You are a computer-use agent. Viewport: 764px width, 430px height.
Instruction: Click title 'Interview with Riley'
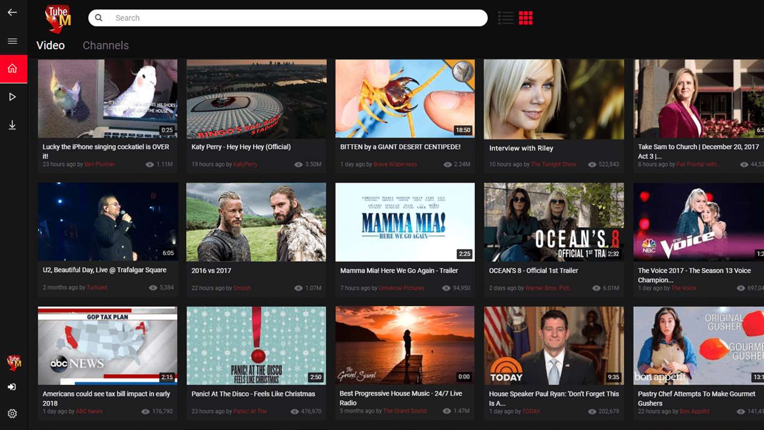pos(521,149)
